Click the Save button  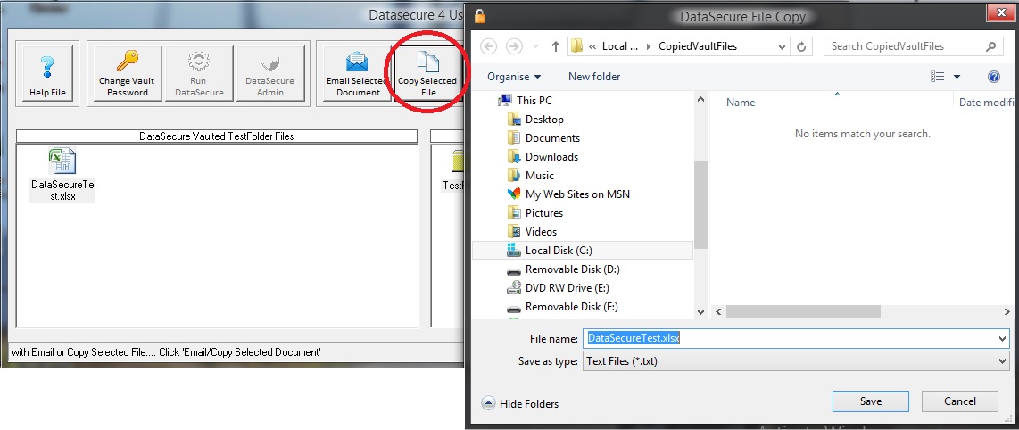870,401
